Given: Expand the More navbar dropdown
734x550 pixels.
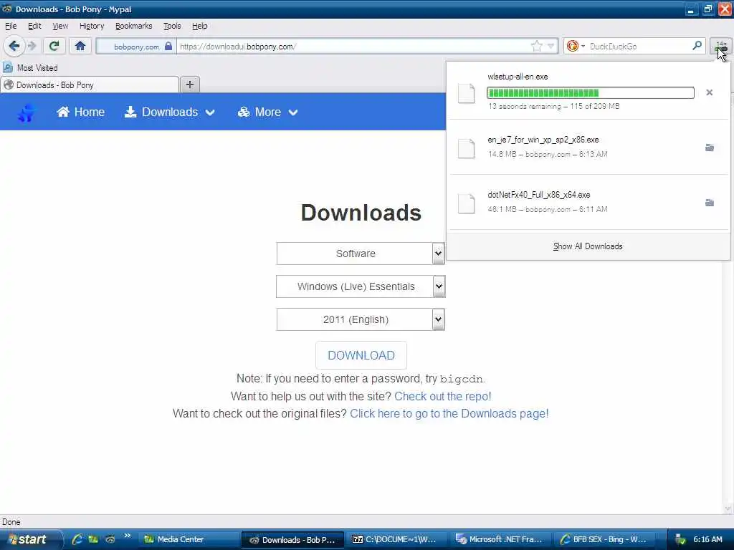Looking at the screenshot, I should tap(267, 112).
